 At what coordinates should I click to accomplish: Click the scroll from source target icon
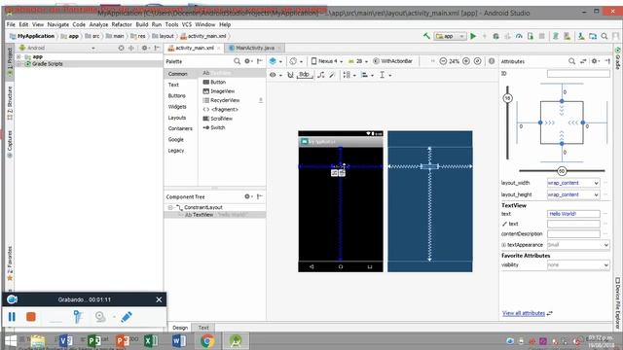(121, 48)
